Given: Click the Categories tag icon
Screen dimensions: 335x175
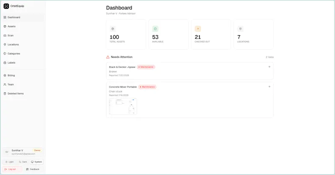Looking at the screenshot, I should point(5,54).
